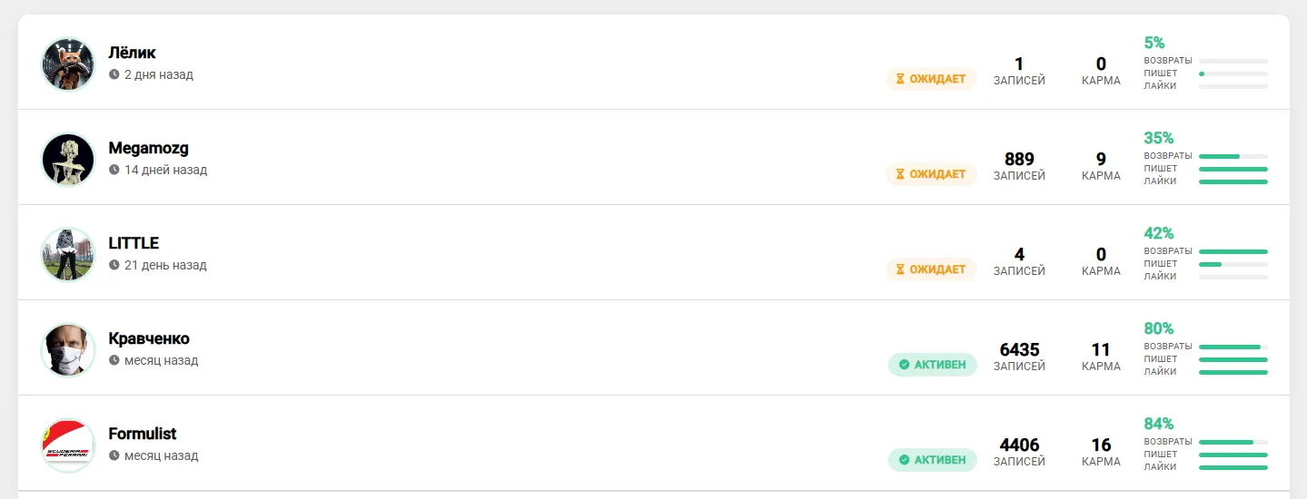Screen dimensions: 1307x499
Task: Open LITTLE's avatar picture
Action: click(x=68, y=255)
